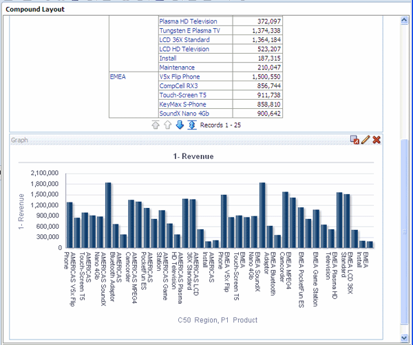
Task: Open the Plasma HD Television link
Action: click(x=188, y=21)
